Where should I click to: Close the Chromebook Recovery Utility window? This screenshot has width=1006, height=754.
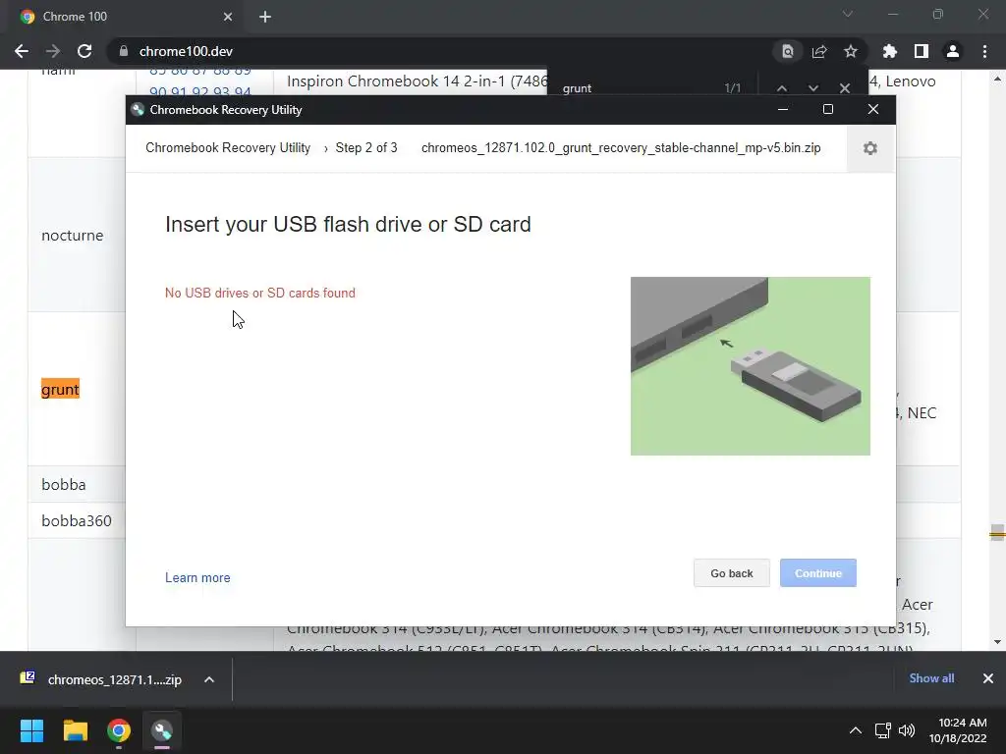873,110
